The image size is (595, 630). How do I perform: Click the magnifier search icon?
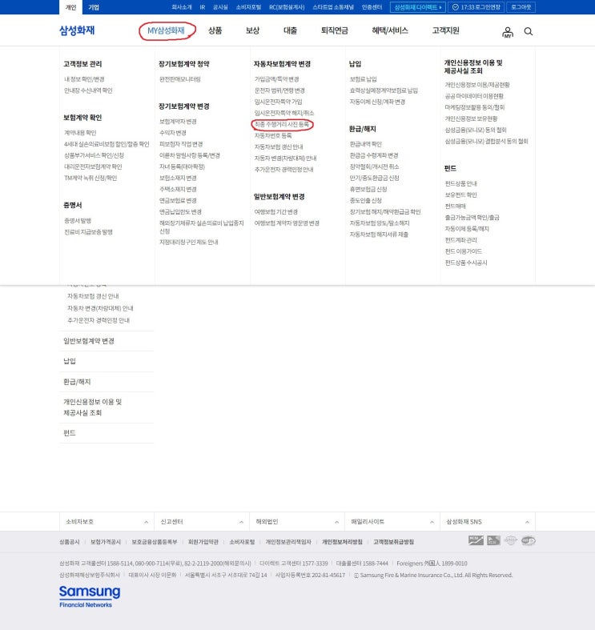(529, 31)
